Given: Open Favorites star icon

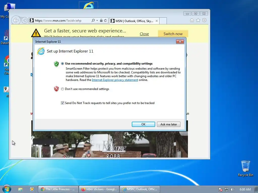Looking at the screenshot, I should (198, 20).
